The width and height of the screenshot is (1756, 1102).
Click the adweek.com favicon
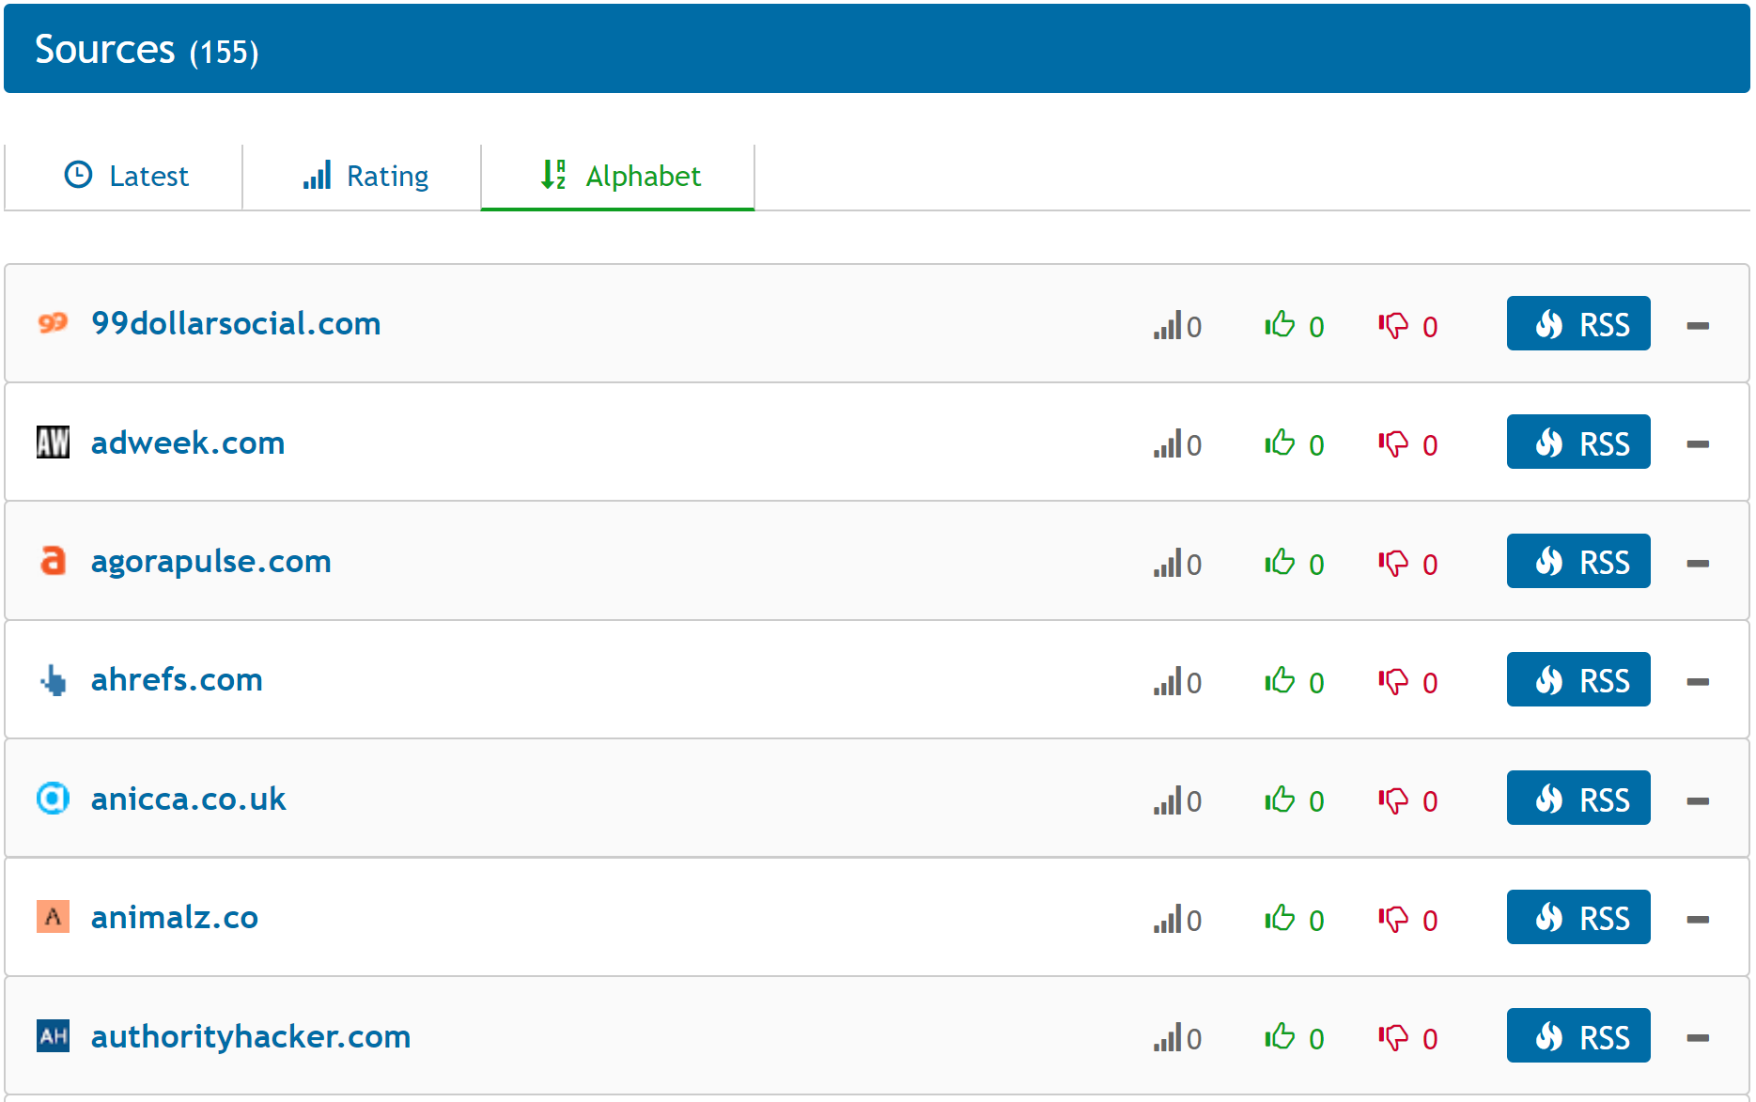(x=53, y=442)
